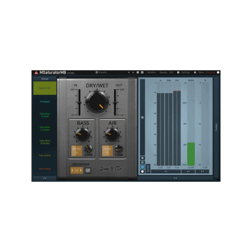This screenshot has height=252, width=252.
Task: Toggle the Bands vertical button
Action: click(x=148, y=168)
